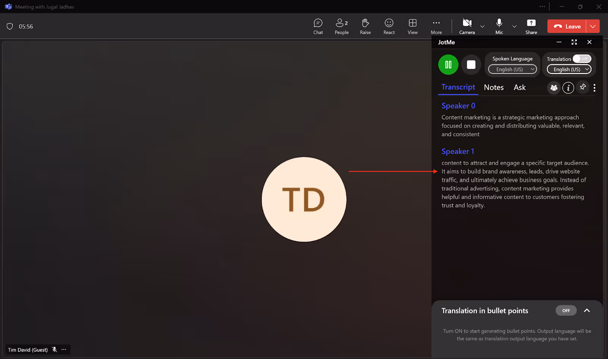Image resolution: width=608 pixels, height=359 pixels.
Task: Click the Speaker 0 transcript paragraph
Action: click(513, 126)
